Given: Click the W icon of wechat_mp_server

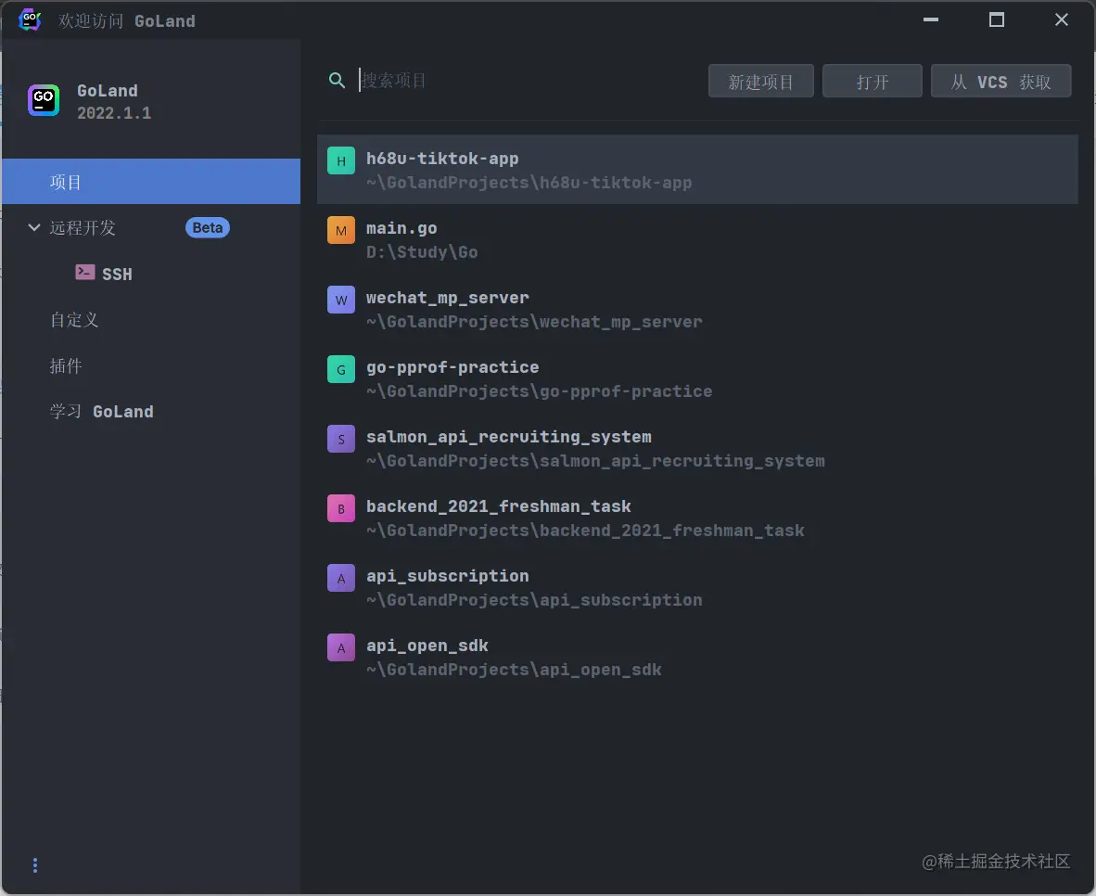Looking at the screenshot, I should click(341, 301).
